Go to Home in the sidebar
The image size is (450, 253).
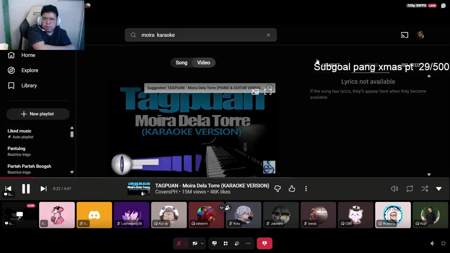click(x=21, y=55)
